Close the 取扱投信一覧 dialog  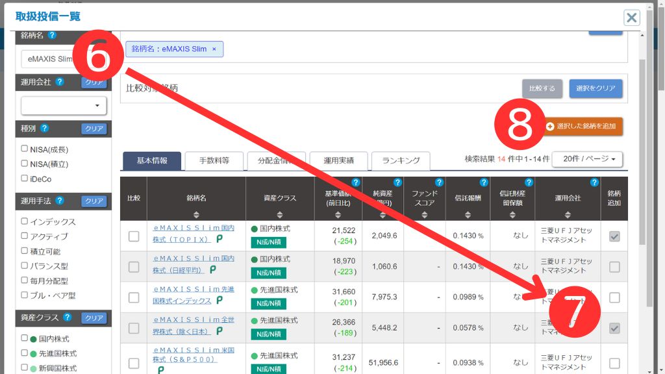click(631, 18)
